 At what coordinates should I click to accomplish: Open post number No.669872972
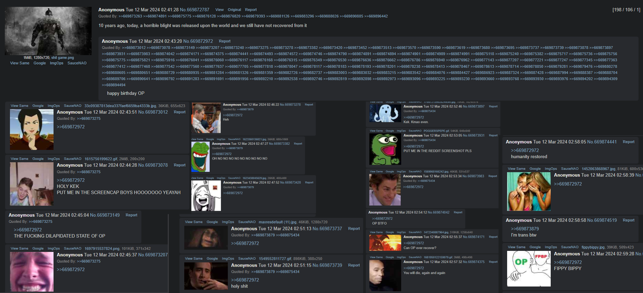(x=198, y=41)
